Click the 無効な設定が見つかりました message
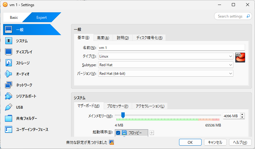Viewport: 255px width, 149px height. (x=87, y=142)
